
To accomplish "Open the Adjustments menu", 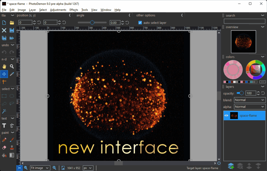I will click(58, 10).
